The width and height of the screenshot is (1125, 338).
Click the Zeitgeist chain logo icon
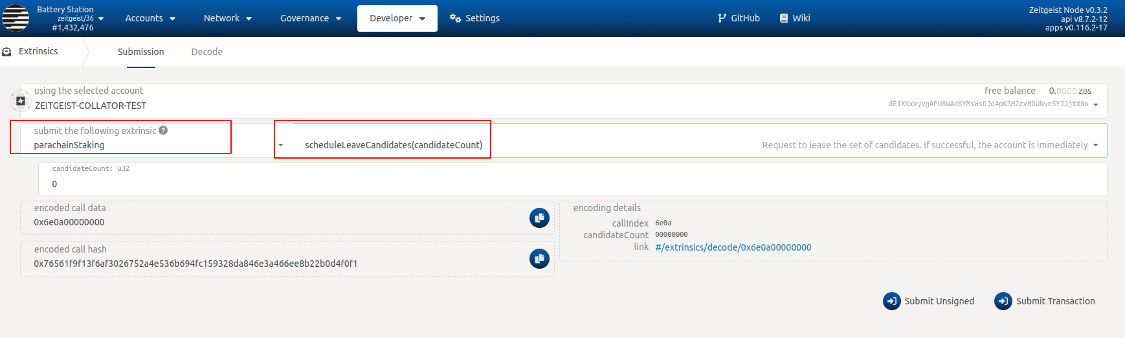(16, 18)
